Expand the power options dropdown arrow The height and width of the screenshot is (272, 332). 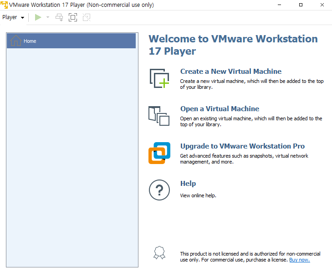48,17
